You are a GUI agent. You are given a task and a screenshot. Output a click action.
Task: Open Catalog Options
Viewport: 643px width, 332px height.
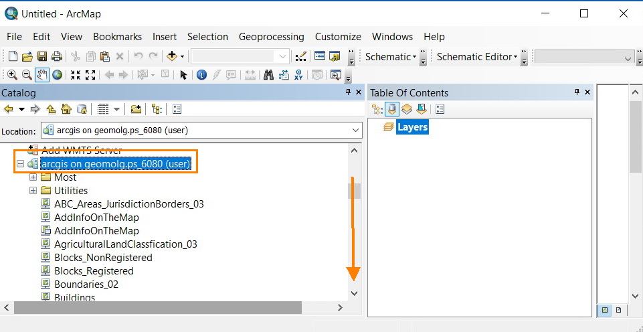(x=177, y=109)
